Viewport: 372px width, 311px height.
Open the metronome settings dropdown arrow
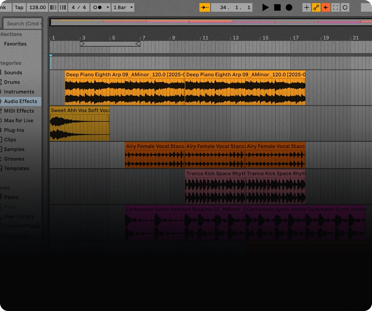(108, 7)
